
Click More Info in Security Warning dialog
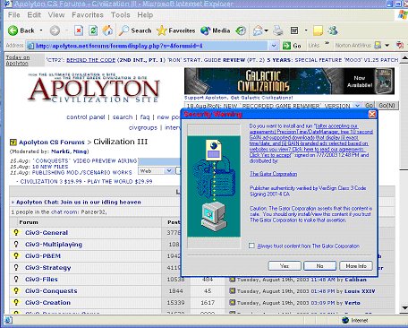[x=356, y=266]
